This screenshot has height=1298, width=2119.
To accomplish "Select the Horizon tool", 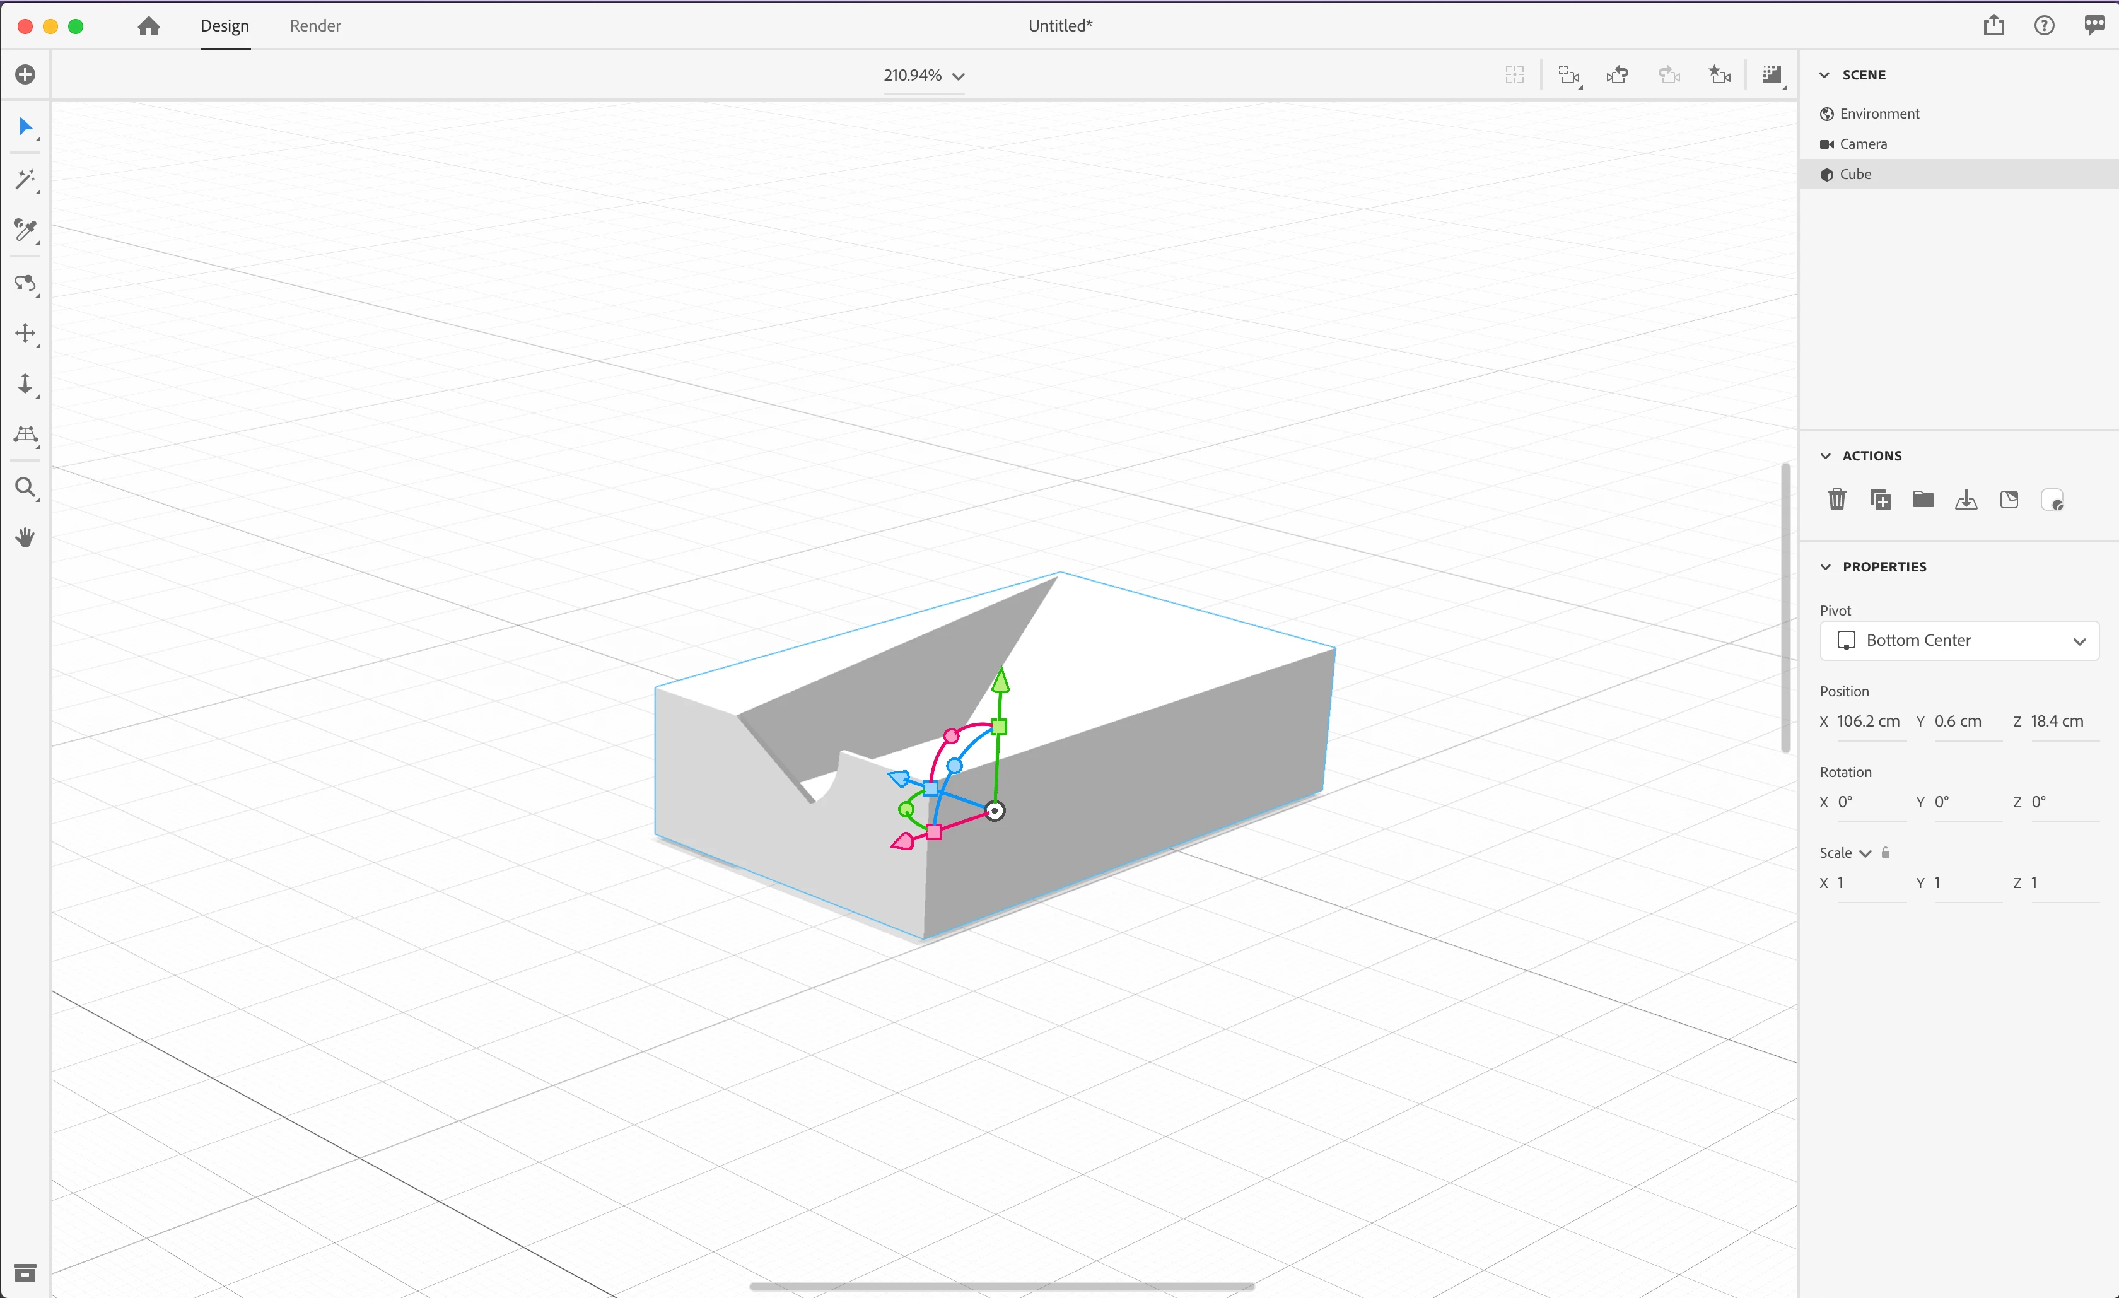I will (25, 435).
